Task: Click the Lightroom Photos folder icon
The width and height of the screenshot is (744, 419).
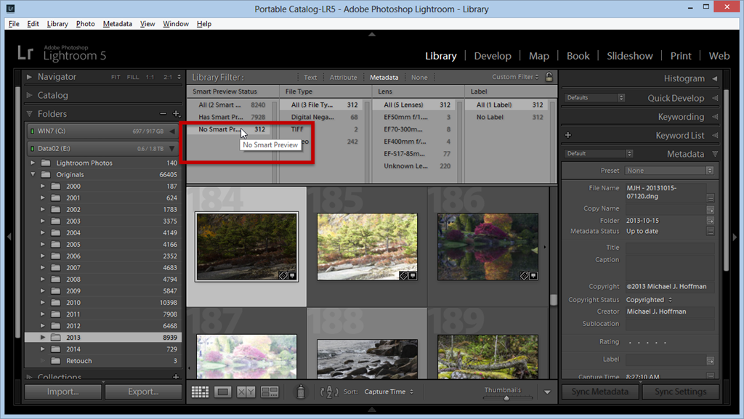Action: tap(46, 163)
